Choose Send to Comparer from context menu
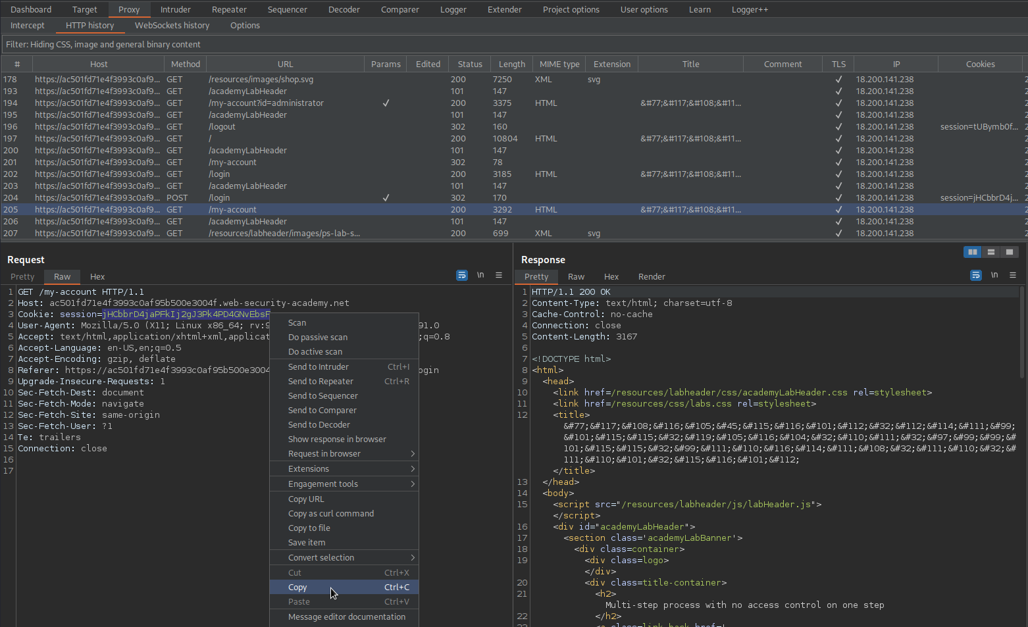 (344, 410)
